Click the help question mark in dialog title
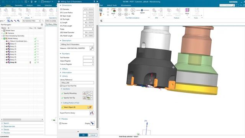The height and width of the screenshot is (138, 245). 94,2
